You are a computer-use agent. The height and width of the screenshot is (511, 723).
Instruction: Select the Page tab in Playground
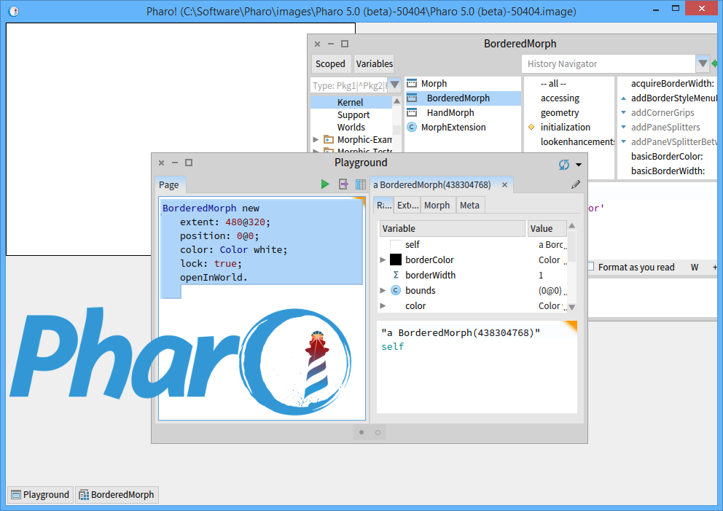(x=169, y=185)
